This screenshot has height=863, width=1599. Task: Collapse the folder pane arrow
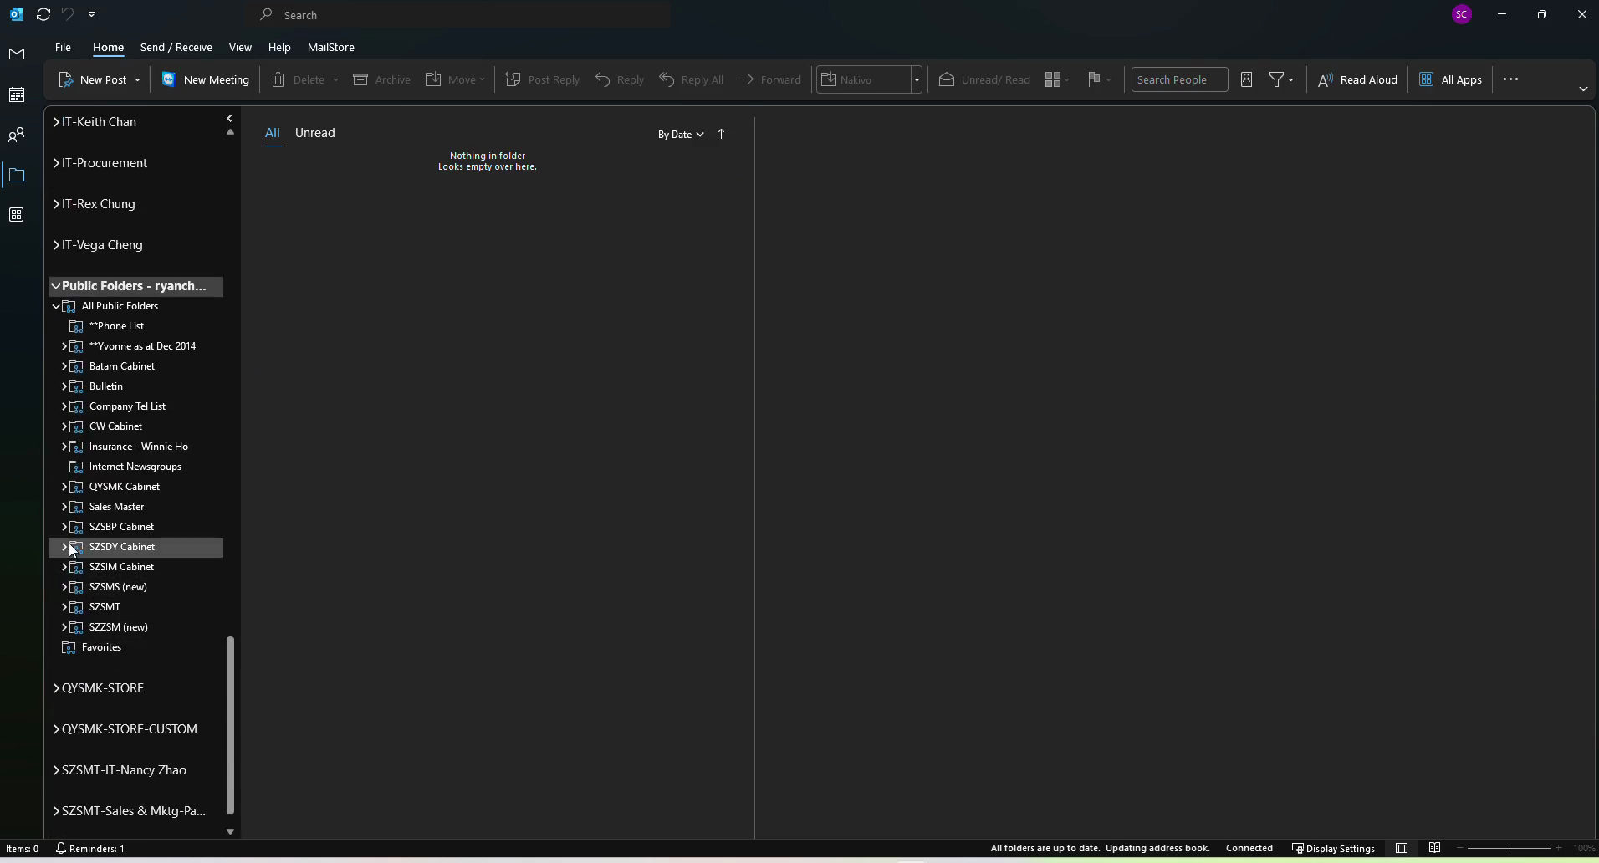point(229,119)
